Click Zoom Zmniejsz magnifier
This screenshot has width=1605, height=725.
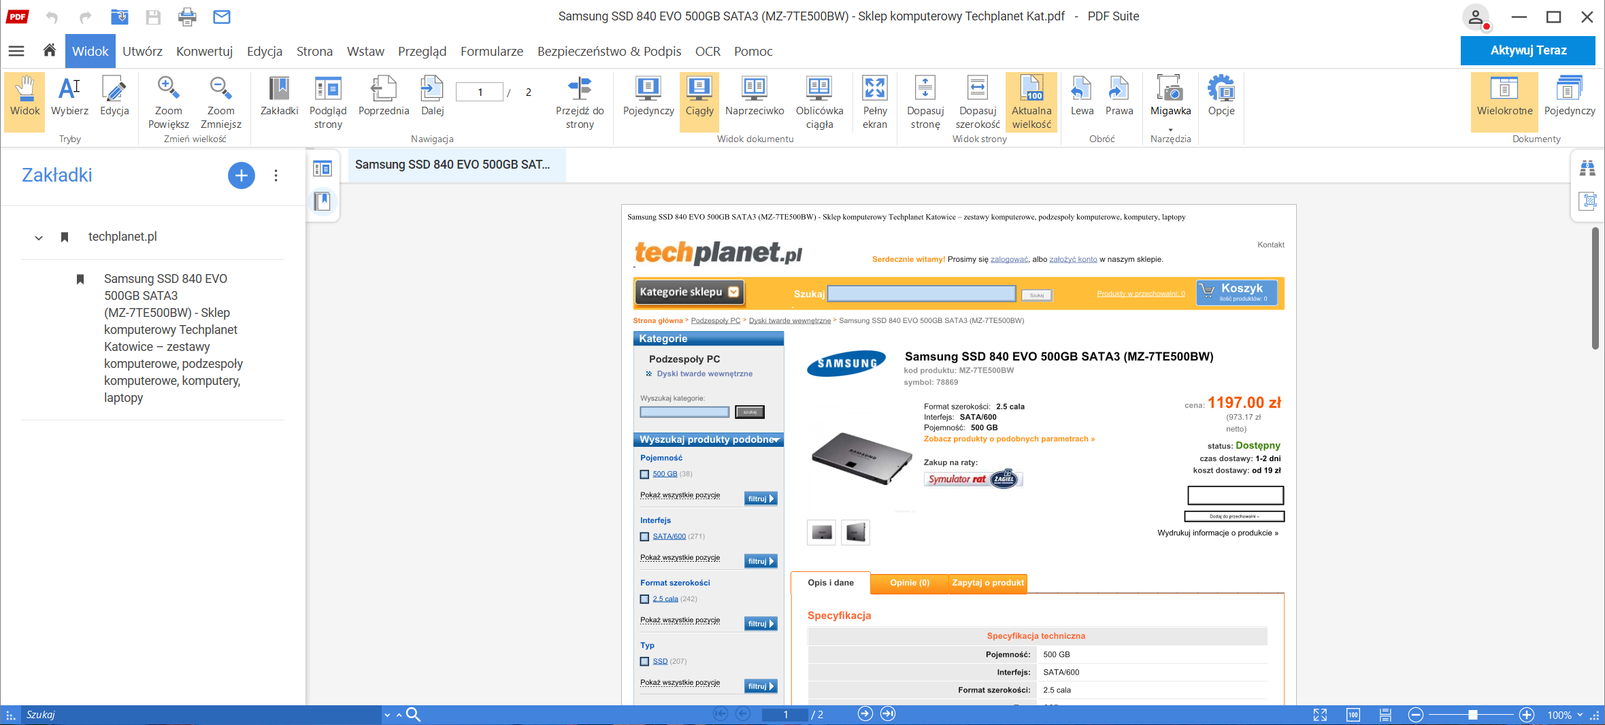pyautogui.click(x=220, y=102)
